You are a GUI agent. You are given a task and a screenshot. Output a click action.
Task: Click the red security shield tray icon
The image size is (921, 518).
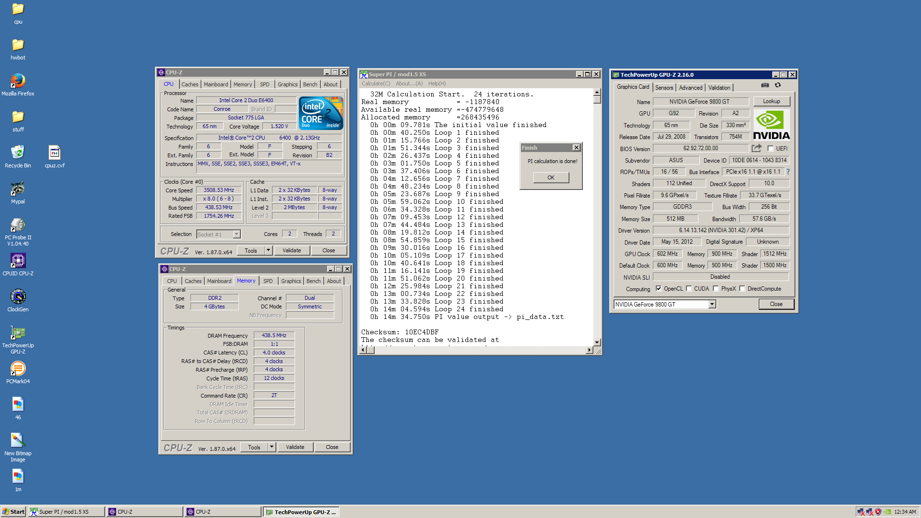pos(878,512)
